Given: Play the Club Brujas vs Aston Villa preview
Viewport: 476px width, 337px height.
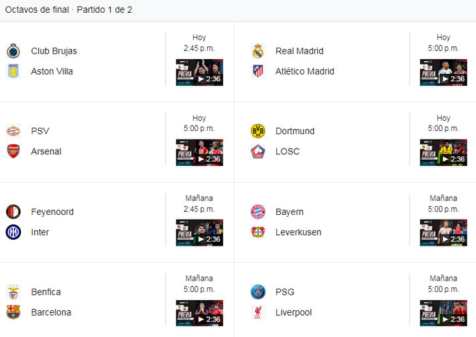Looking at the screenshot, I should click(199, 73).
